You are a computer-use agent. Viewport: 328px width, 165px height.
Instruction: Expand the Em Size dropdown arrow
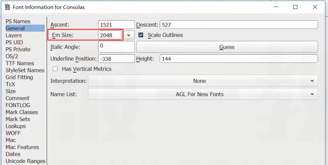click(129, 35)
